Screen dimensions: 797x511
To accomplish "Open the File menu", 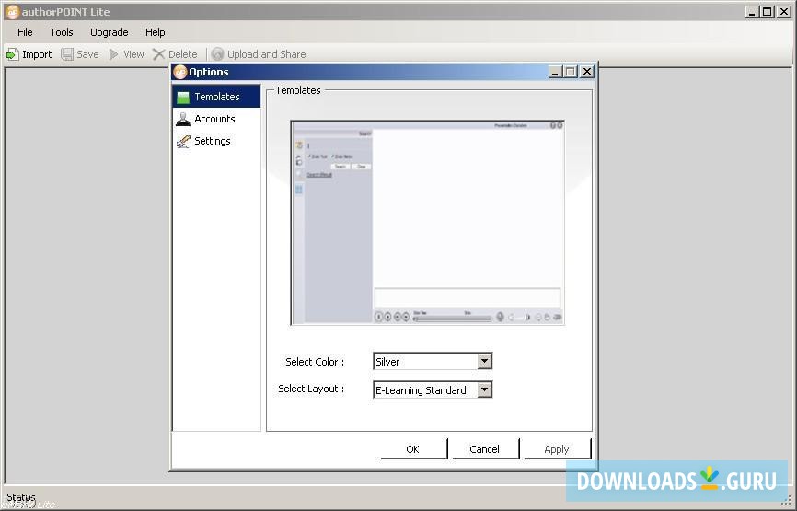I will click(x=25, y=32).
